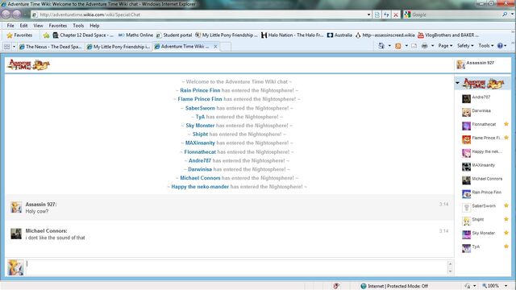516x290 pixels.
Task: Open Chapter 12 Dead Space bookmark
Action: coord(83,35)
